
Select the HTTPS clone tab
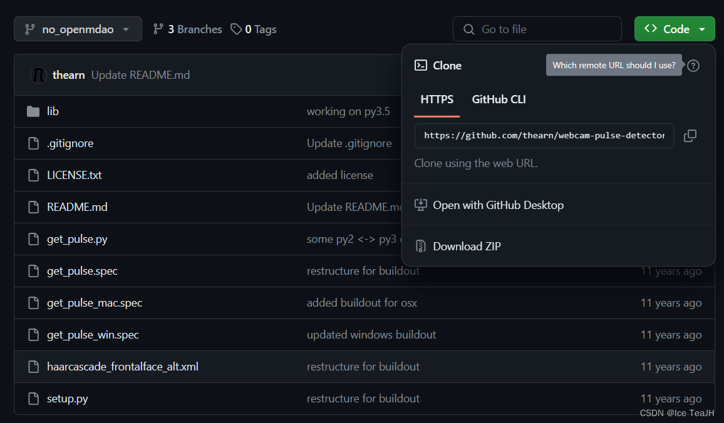click(437, 99)
